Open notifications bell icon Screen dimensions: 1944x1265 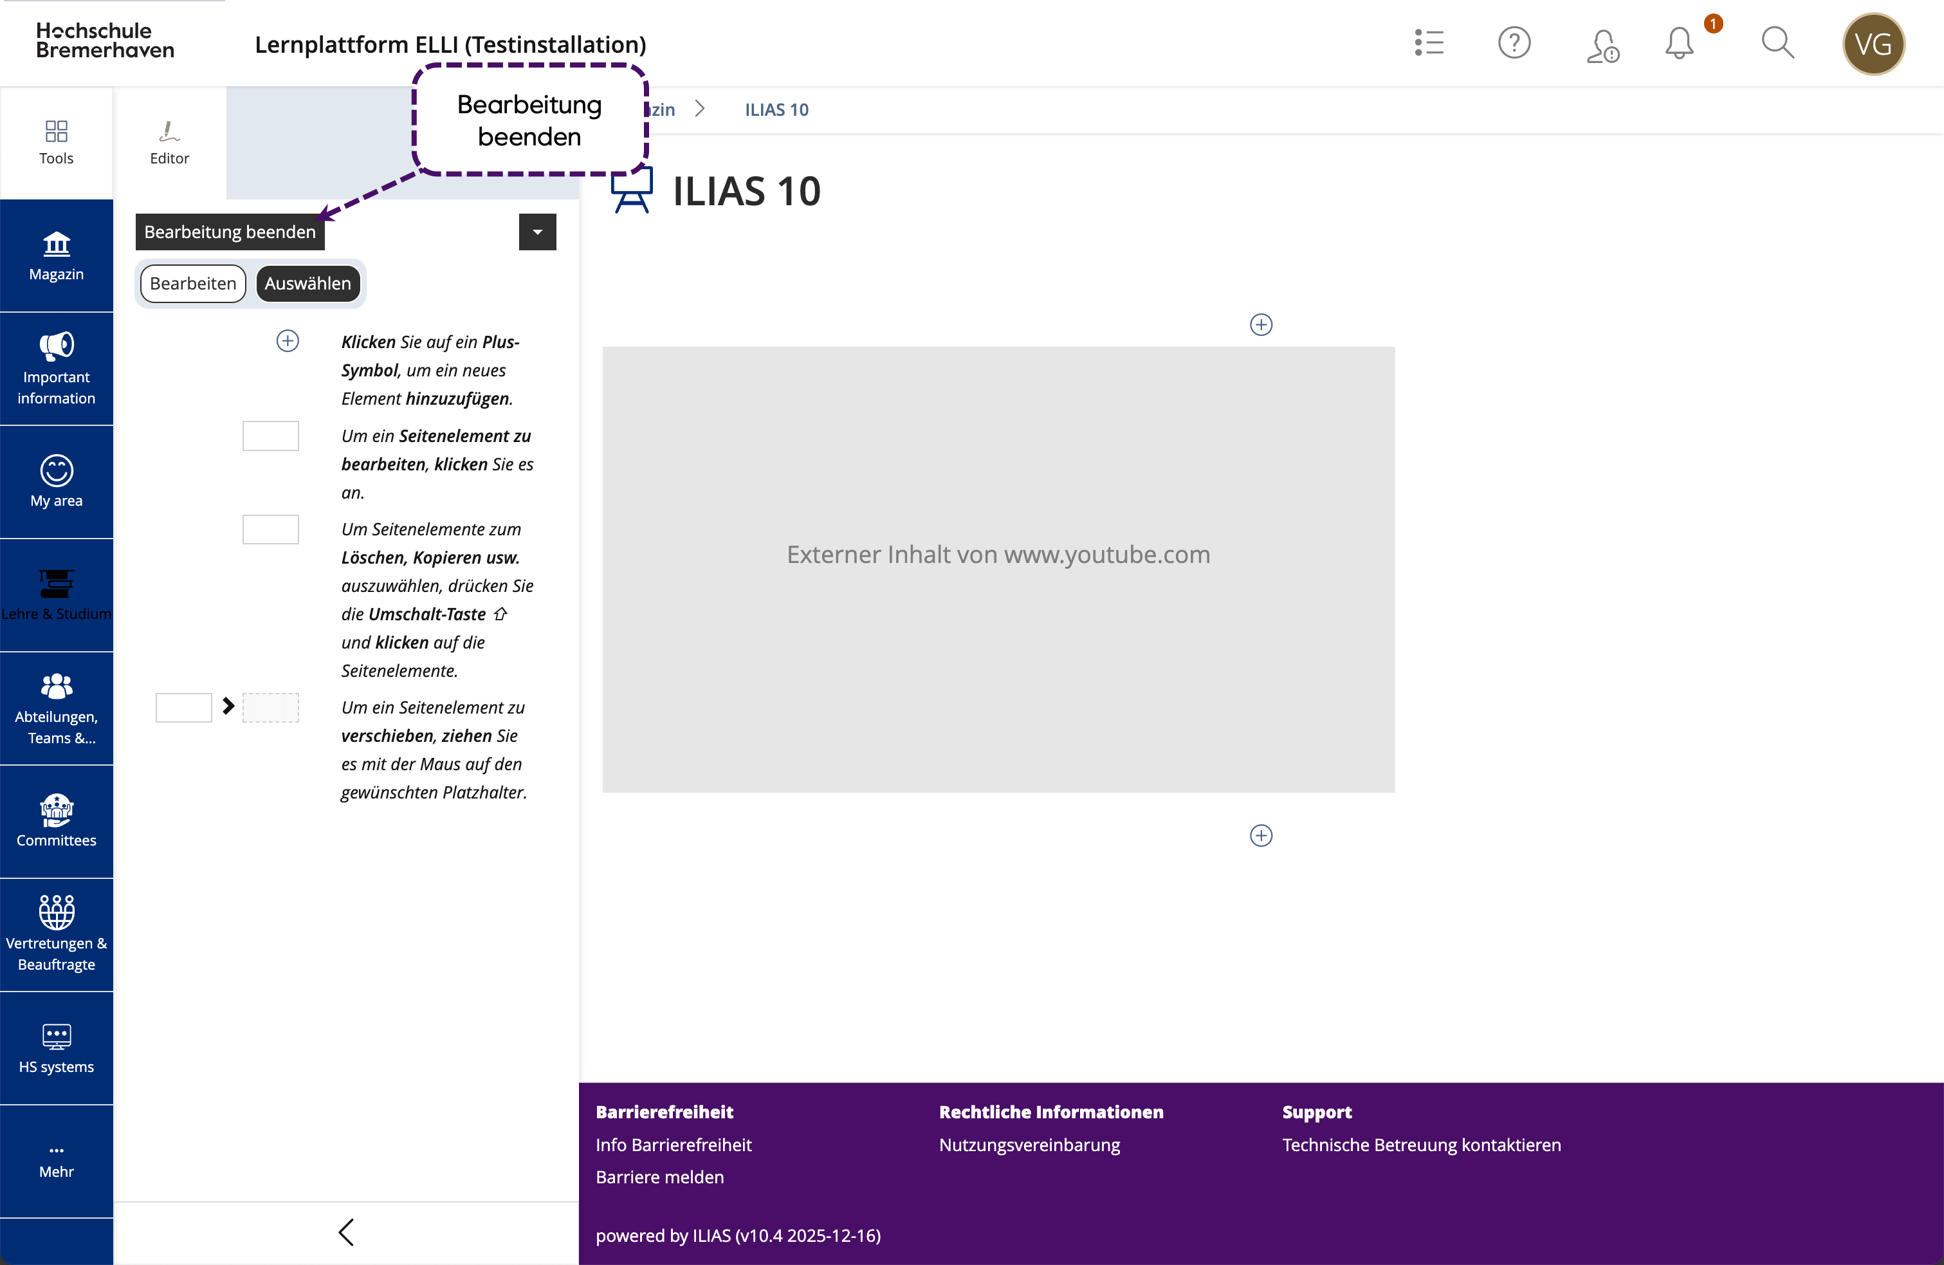click(x=1680, y=42)
